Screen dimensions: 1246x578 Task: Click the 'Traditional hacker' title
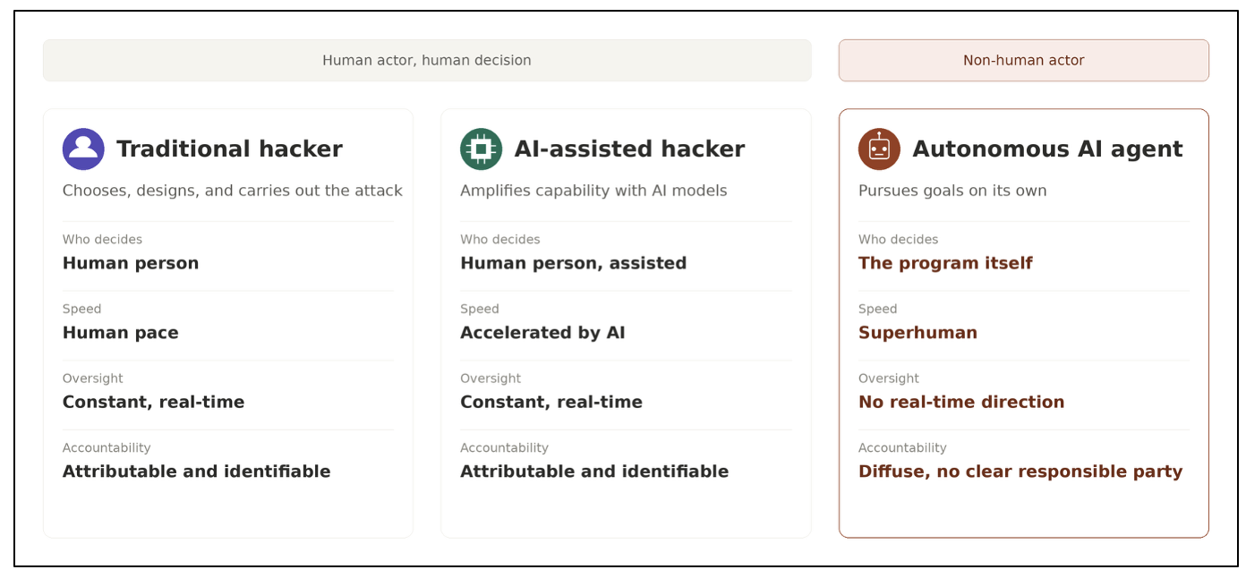click(229, 149)
